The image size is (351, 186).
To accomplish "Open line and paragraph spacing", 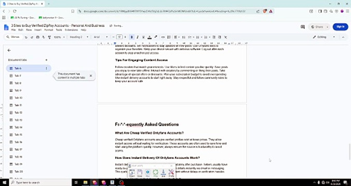I will click(184, 37).
